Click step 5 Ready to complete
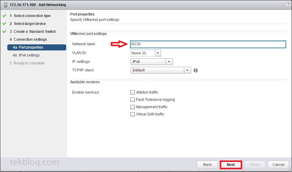292x172 pixels. tap(27, 63)
